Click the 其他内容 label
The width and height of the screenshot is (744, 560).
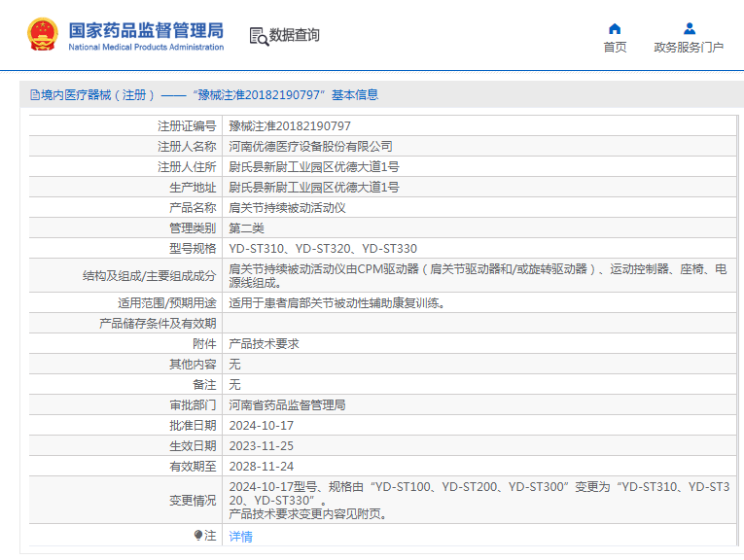pyautogui.click(x=193, y=365)
